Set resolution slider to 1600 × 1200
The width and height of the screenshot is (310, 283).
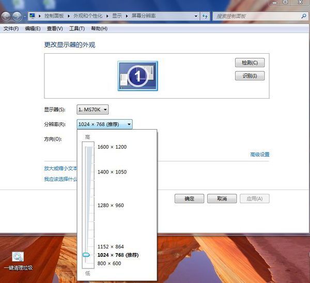pyautogui.click(x=112, y=147)
